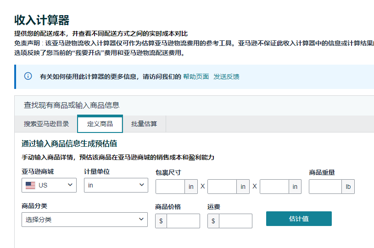The image size is (374, 248).
Task: Click the 通过输入商品信息生成预估值 heading
Action: click(69, 143)
